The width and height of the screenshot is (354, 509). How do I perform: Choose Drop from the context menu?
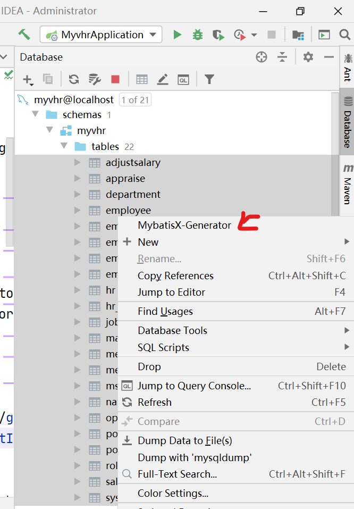click(236, 366)
